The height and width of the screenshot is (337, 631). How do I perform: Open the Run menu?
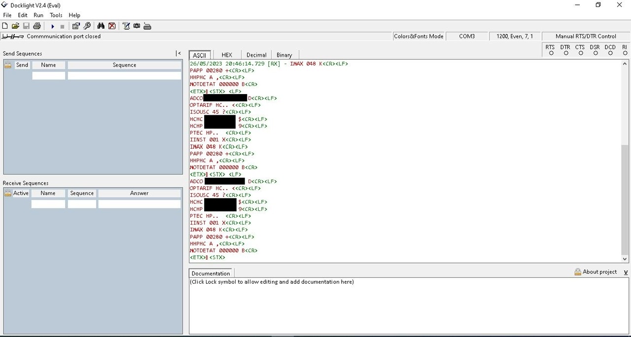click(38, 15)
